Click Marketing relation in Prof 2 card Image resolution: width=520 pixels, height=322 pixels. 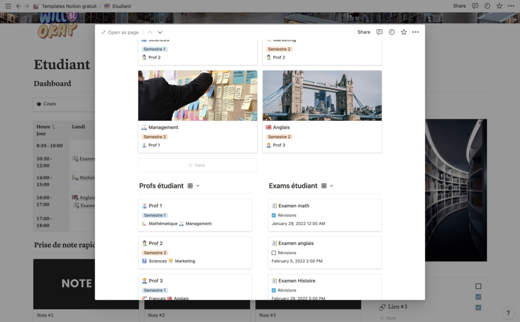click(185, 261)
